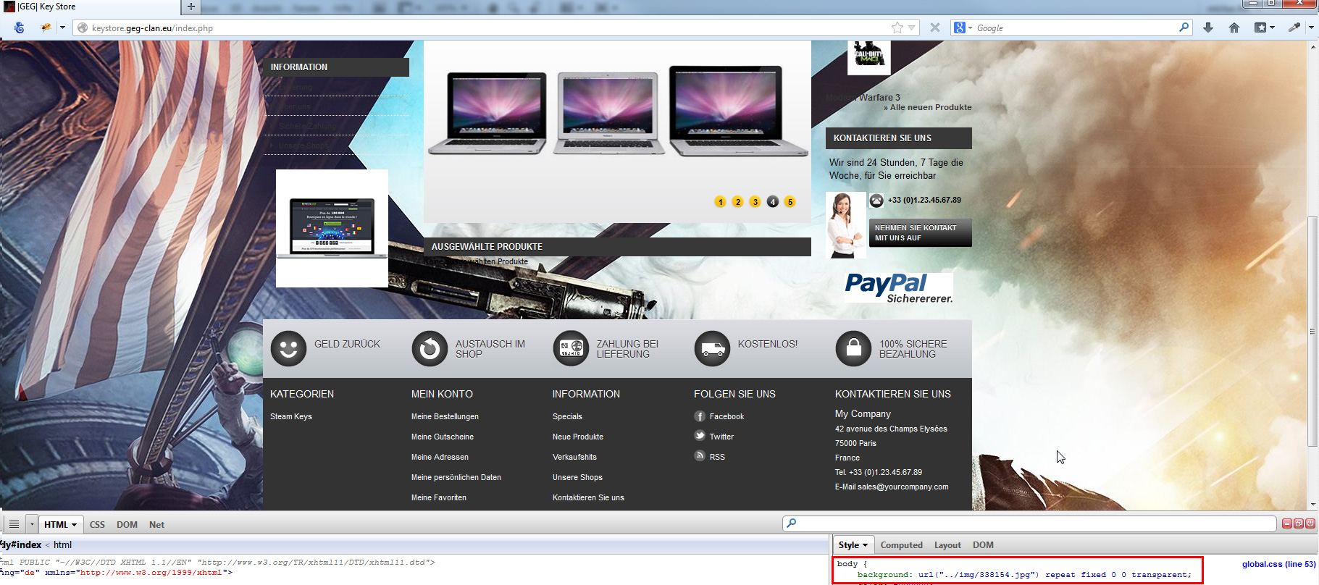The height and width of the screenshot is (585, 1319).
Task: Open a new browser tab
Action: point(191,7)
